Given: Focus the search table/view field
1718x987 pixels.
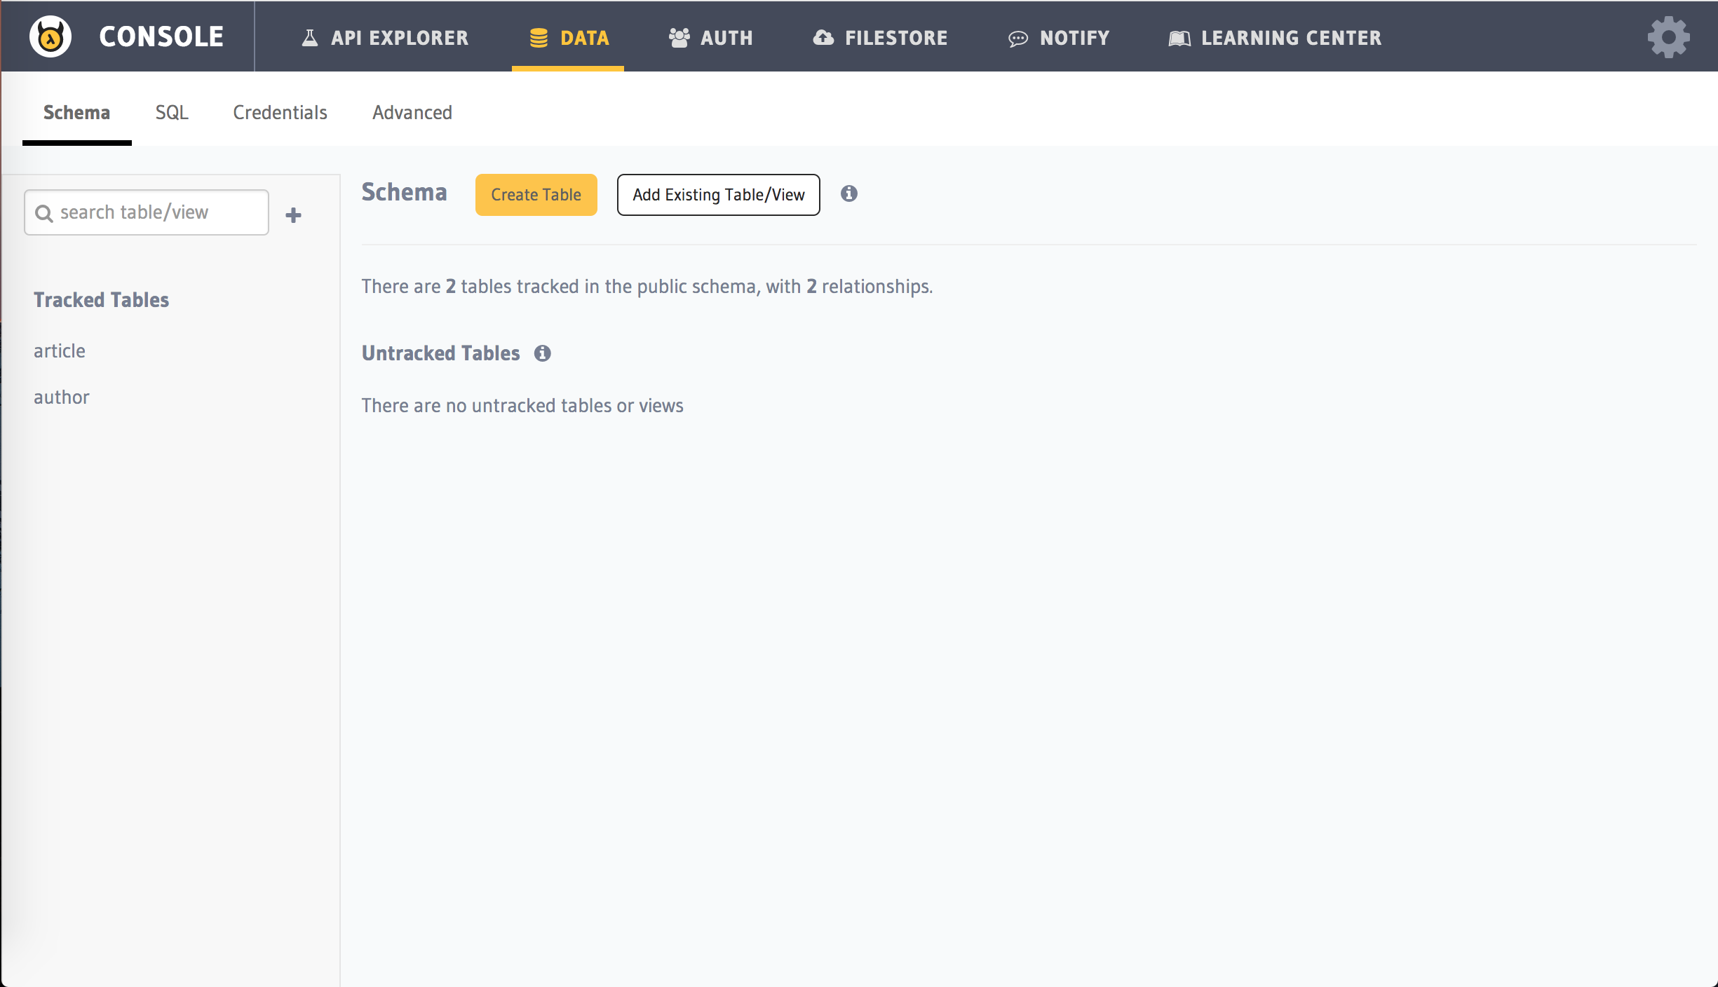Looking at the screenshot, I should click(158, 212).
